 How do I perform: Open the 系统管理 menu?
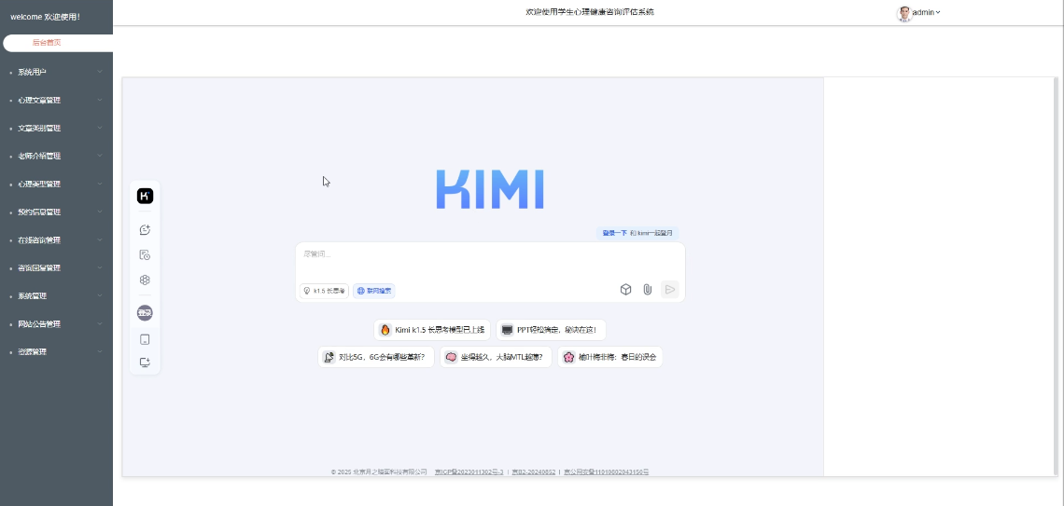pyautogui.click(x=56, y=296)
